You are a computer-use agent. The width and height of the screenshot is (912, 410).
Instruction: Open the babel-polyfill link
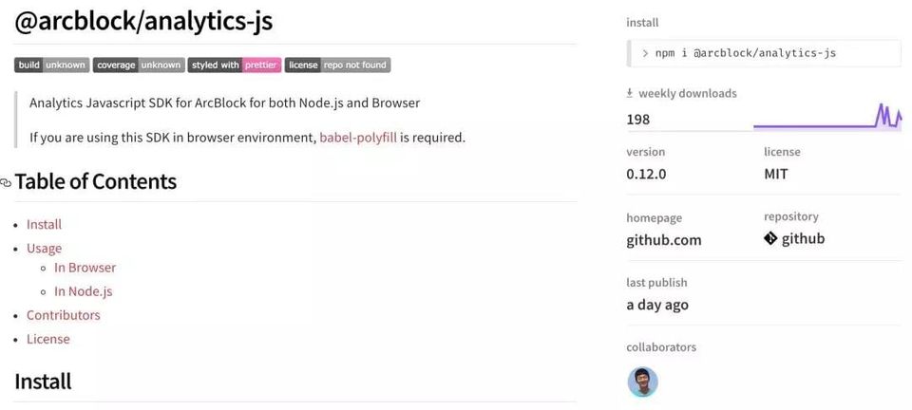pyautogui.click(x=357, y=138)
